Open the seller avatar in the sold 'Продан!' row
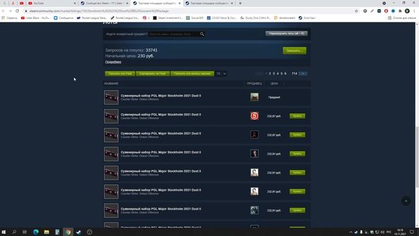This screenshot has width=419, height=236. tap(255, 97)
